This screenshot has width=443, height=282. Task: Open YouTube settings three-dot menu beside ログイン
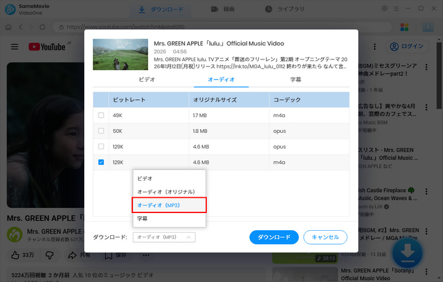pos(375,47)
